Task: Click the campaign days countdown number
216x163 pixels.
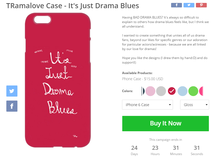Action: pyautogui.click(x=134, y=148)
